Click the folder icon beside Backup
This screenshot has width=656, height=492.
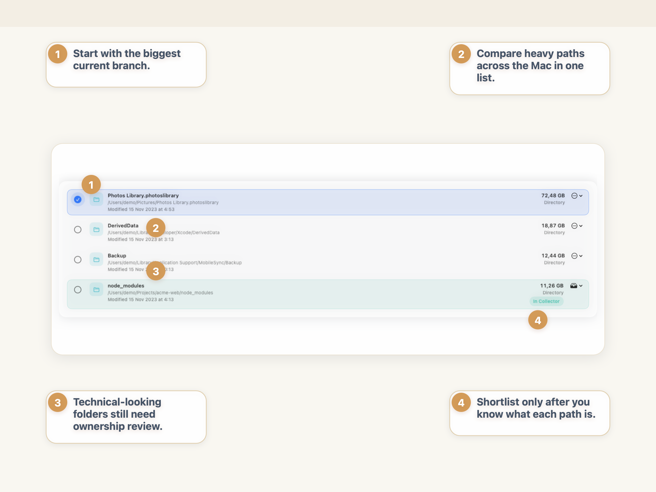click(x=96, y=259)
